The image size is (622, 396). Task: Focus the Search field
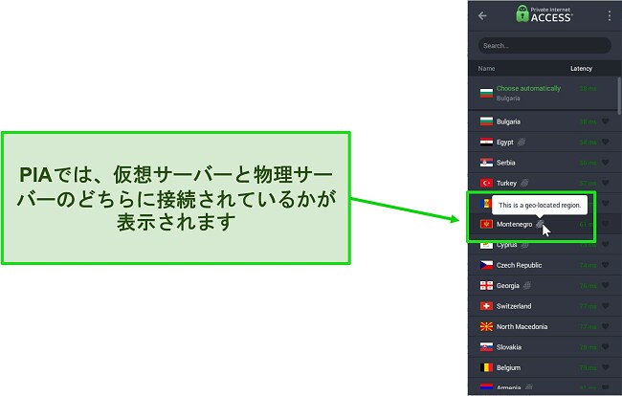tap(544, 46)
